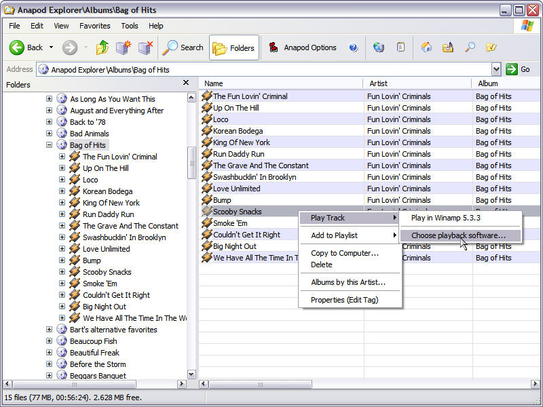Image resolution: width=543 pixels, height=407 pixels.
Task: Toggle the Folders pane button
Action: 234,47
